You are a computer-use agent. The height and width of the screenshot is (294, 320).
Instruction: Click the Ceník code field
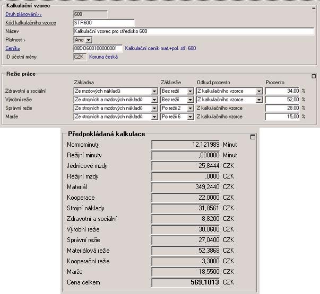click(x=98, y=48)
